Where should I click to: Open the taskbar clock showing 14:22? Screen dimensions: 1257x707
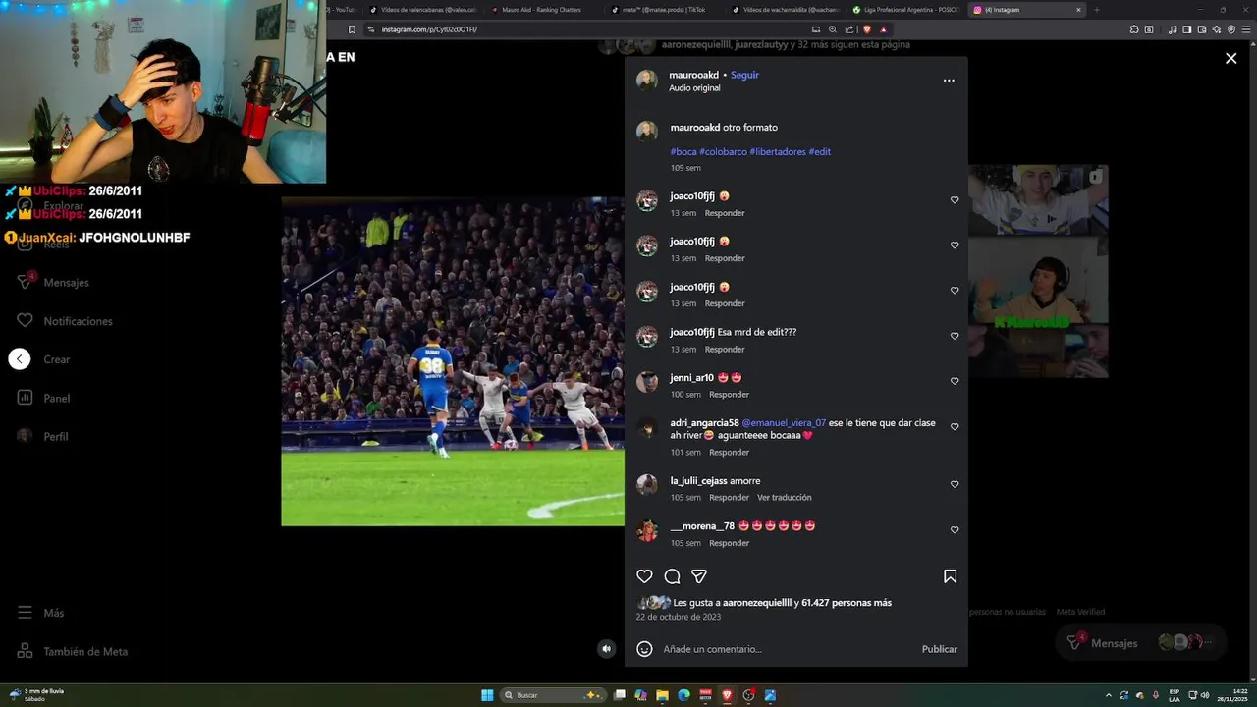1232,695
